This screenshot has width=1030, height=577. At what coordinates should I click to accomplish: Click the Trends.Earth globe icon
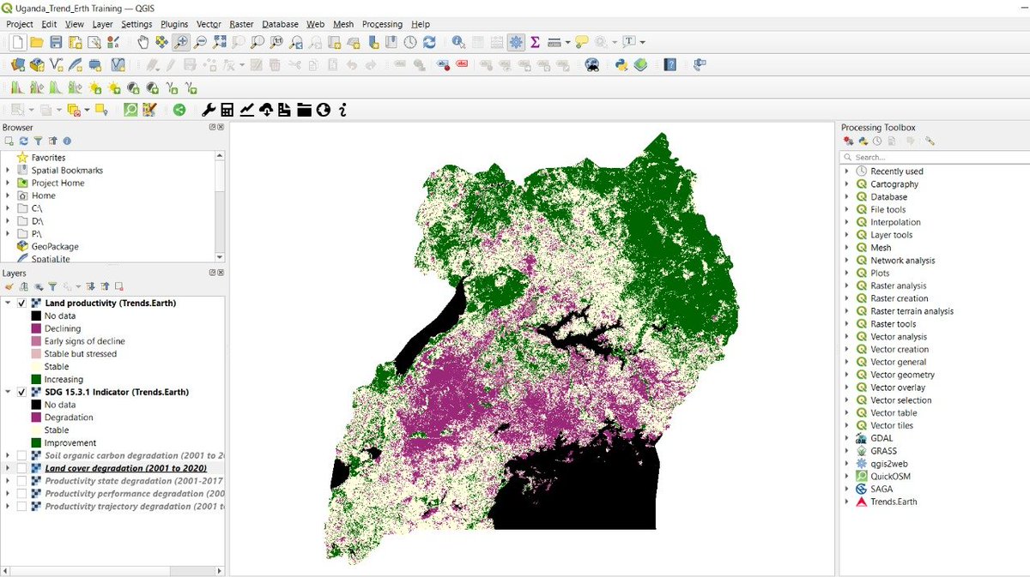[324, 110]
